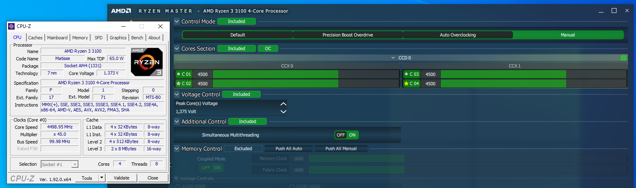This screenshot has width=636, height=188.
Task: Collapse the Voltage Control section
Action: click(x=177, y=94)
